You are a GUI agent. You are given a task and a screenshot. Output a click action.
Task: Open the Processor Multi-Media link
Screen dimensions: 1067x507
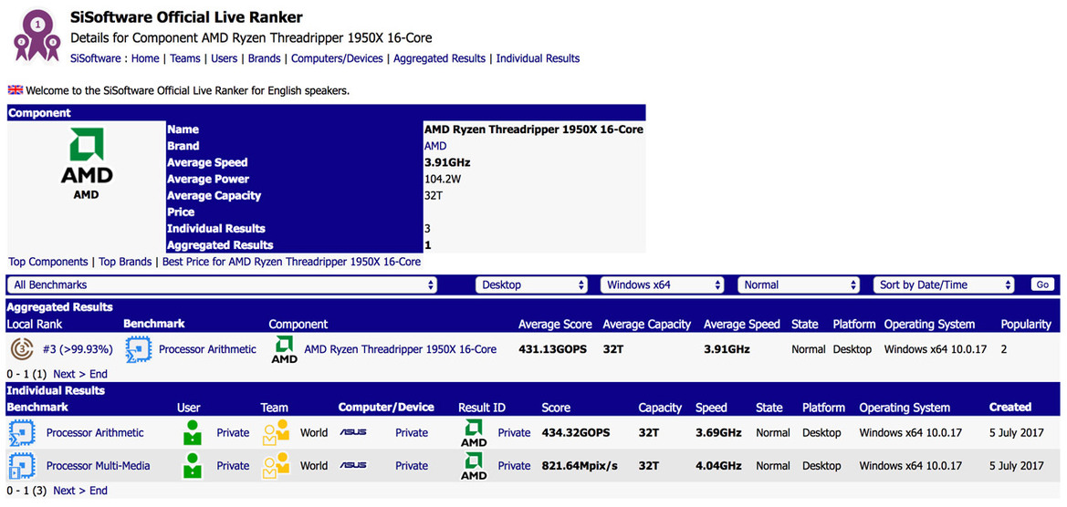(98, 466)
